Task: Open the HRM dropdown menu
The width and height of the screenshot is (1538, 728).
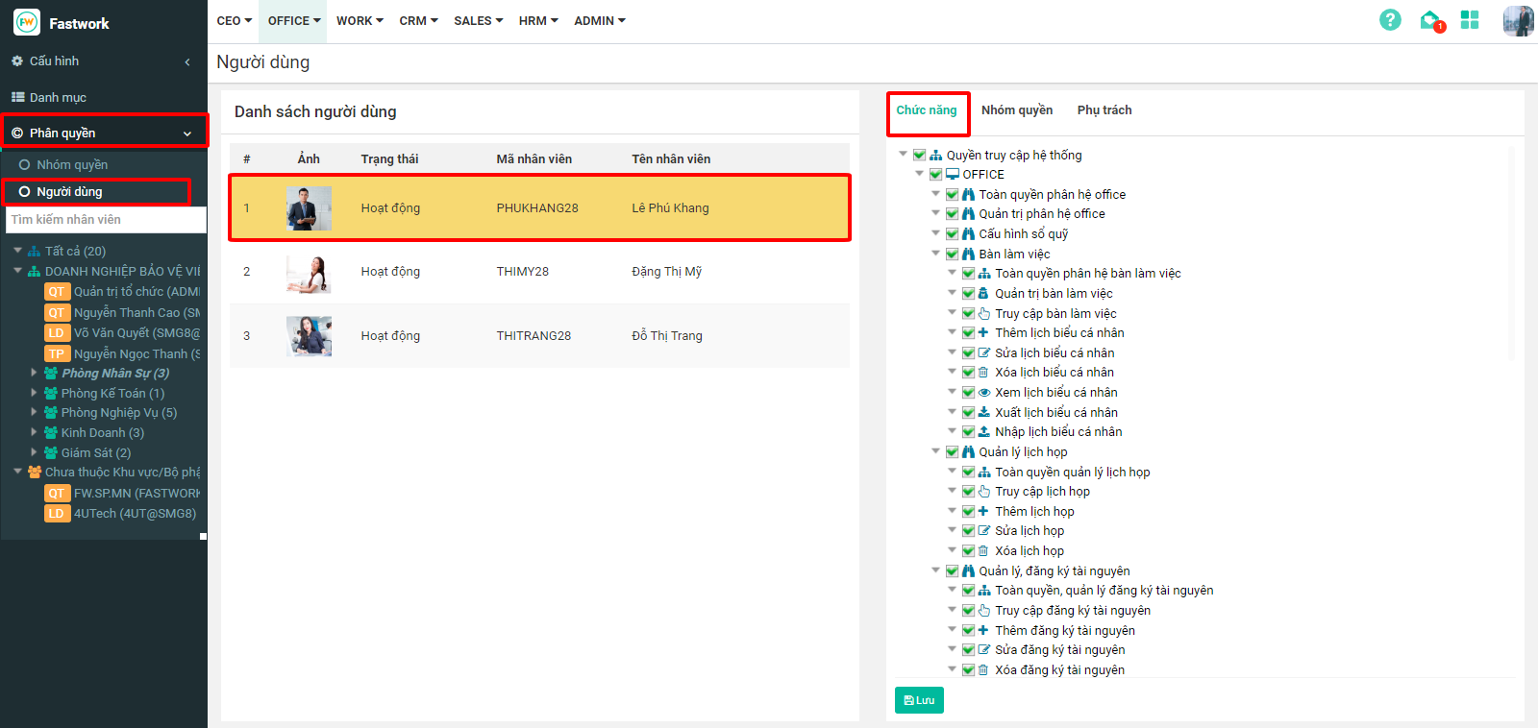Action: point(538,21)
